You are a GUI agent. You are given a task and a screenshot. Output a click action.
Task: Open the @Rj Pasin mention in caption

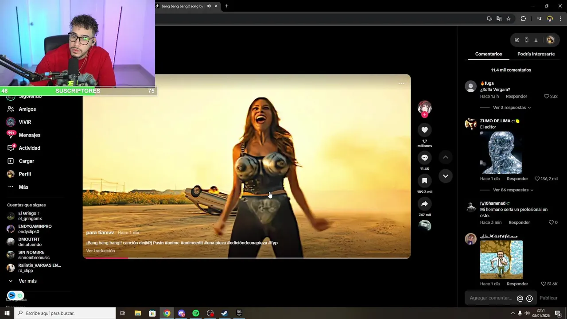point(154,243)
